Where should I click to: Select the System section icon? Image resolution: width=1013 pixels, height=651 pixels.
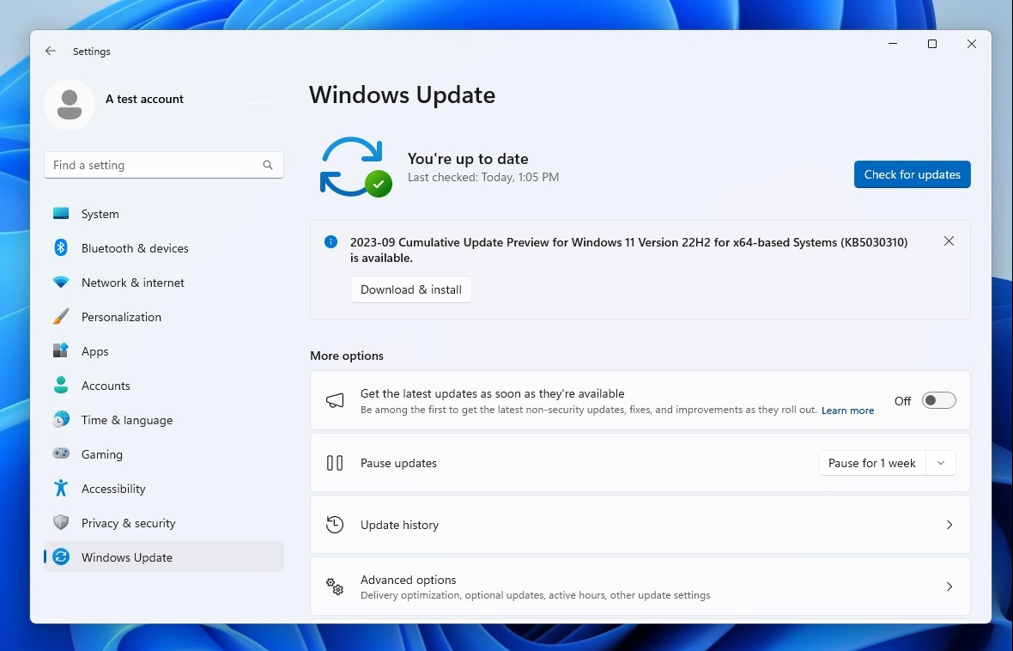[x=61, y=213]
